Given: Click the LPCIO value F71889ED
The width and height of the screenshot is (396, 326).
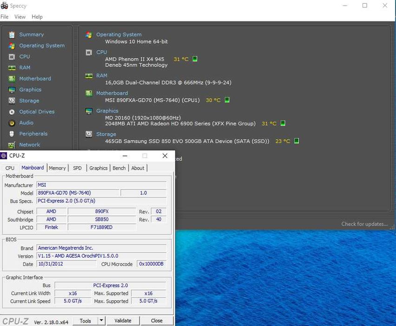Looking at the screenshot, I should [102, 227].
